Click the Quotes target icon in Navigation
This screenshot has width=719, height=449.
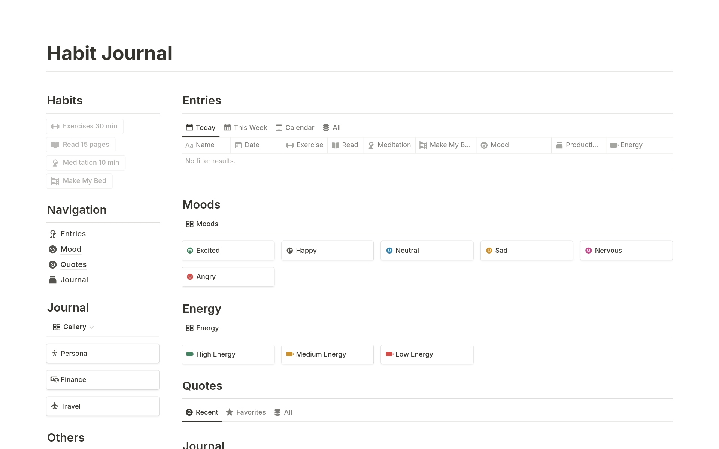[x=53, y=265]
